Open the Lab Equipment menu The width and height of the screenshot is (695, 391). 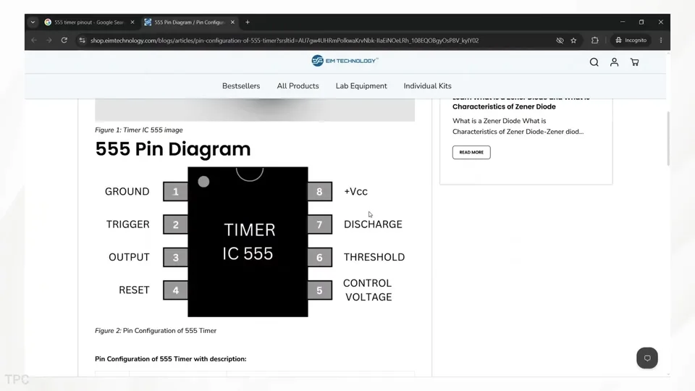pyautogui.click(x=361, y=86)
